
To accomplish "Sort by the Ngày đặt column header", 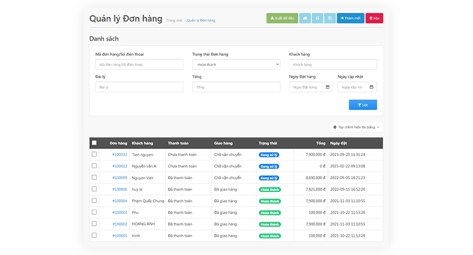I will coord(338,143).
